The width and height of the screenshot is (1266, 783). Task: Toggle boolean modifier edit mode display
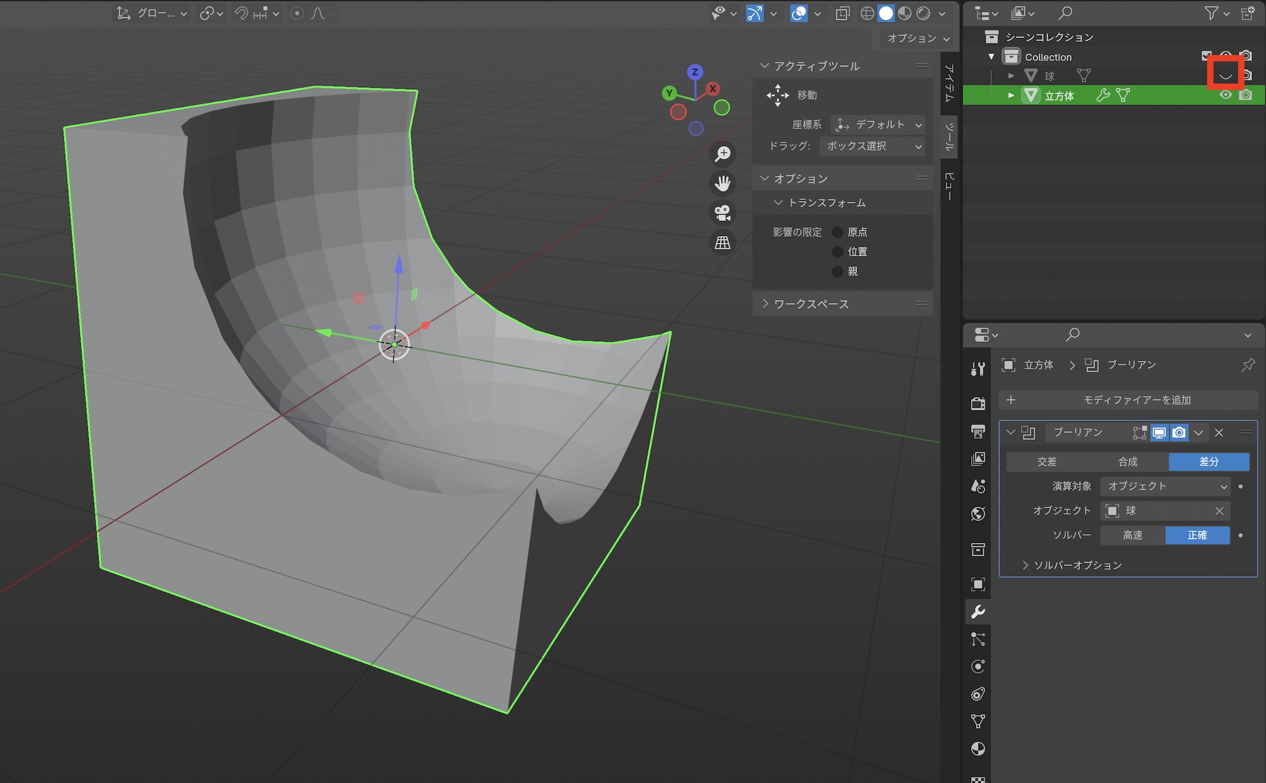[x=1139, y=432]
